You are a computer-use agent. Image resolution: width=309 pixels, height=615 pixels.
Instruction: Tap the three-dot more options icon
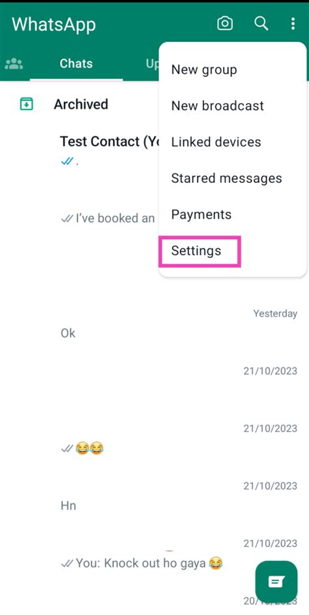pos(293,24)
